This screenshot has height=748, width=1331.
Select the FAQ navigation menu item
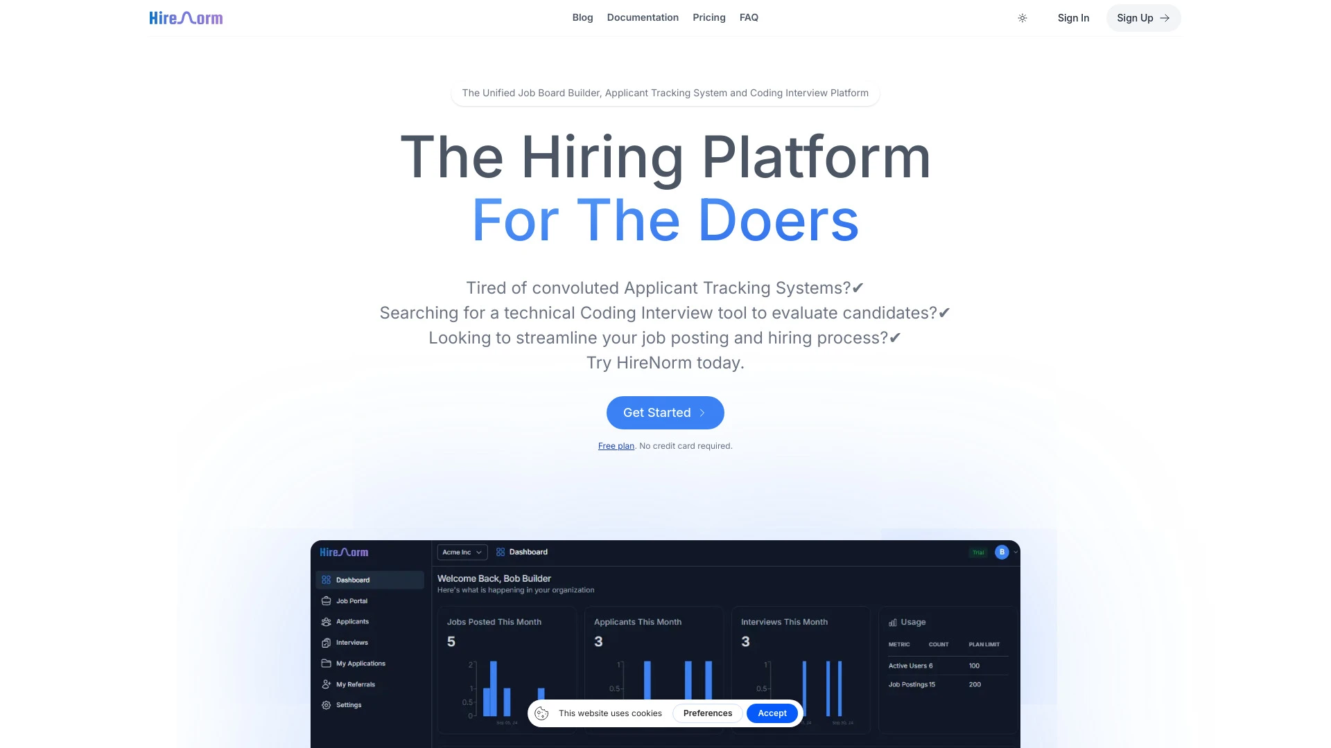tap(749, 17)
